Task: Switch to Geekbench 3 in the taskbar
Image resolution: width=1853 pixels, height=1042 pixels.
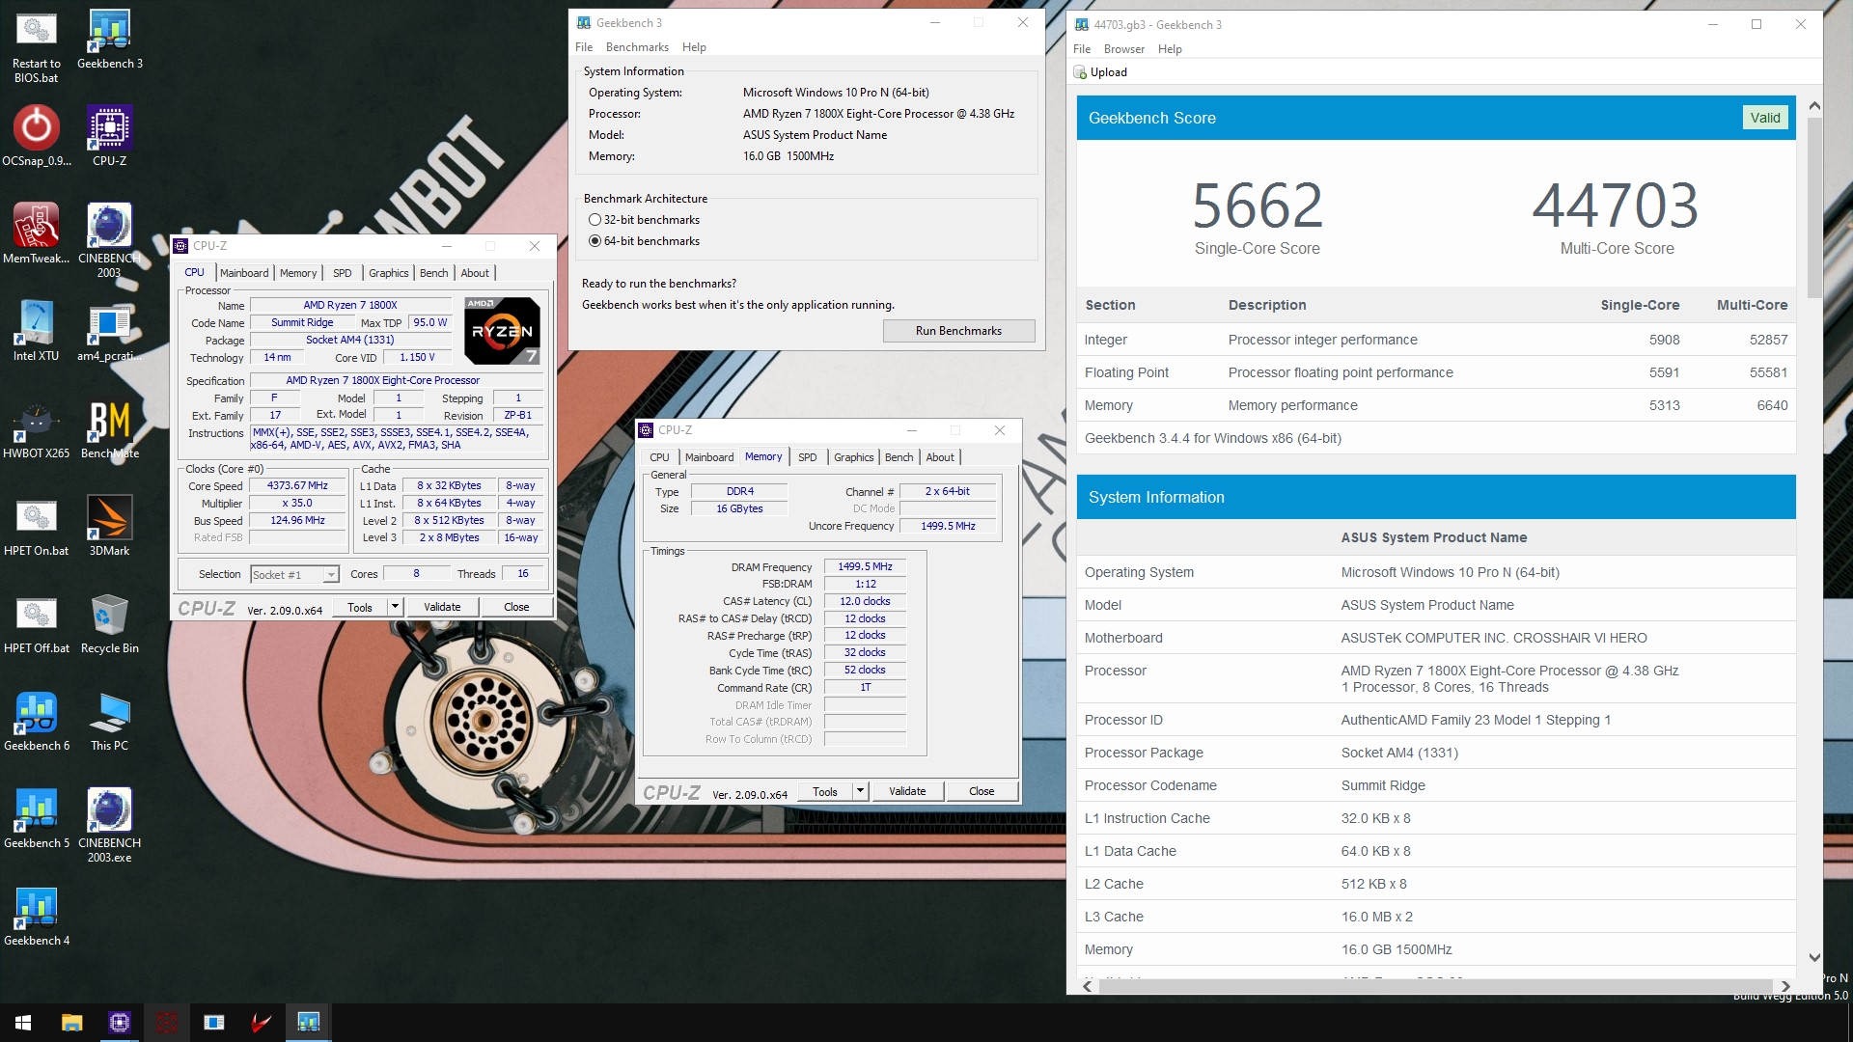Action: pos(308,1023)
